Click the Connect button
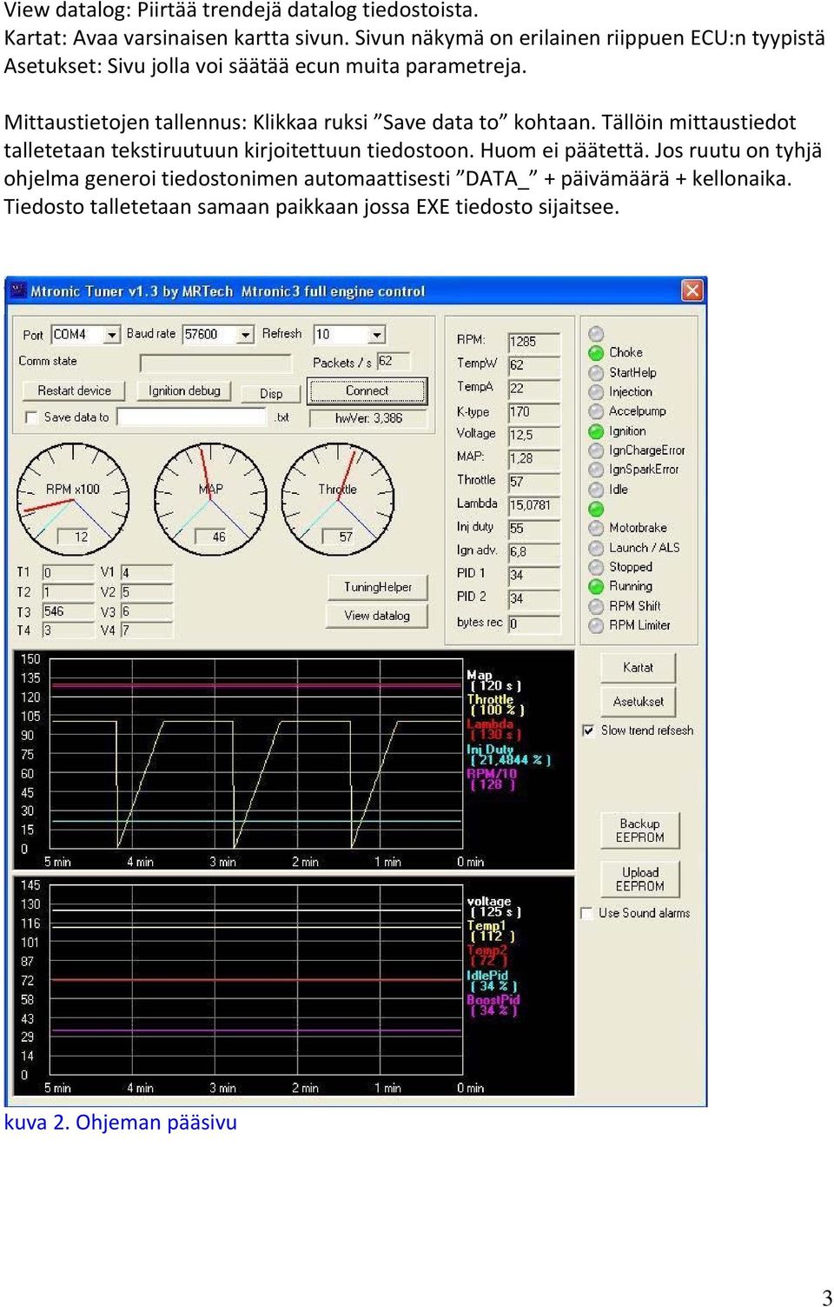 point(367,391)
